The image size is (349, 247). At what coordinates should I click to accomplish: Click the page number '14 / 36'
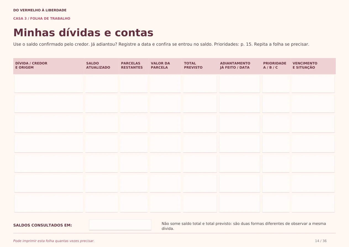click(321, 241)
